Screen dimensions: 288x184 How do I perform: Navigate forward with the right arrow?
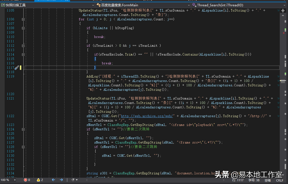click(61, 180)
